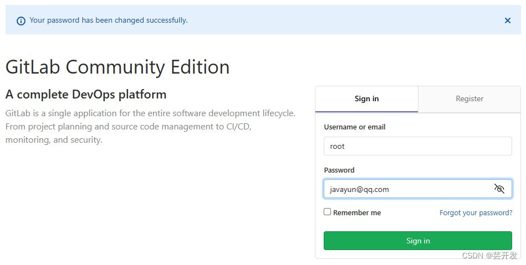The width and height of the screenshot is (526, 265).
Task: Click the 'A complete DevOps platform' subheading
Action: (86, 95)
